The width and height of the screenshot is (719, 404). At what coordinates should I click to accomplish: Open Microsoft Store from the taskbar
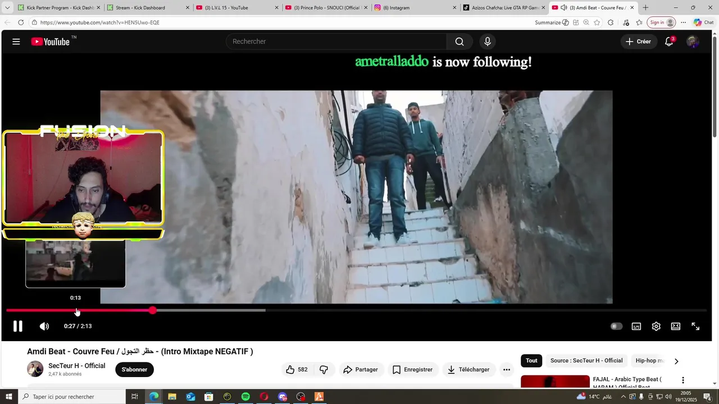pos(209,397)
